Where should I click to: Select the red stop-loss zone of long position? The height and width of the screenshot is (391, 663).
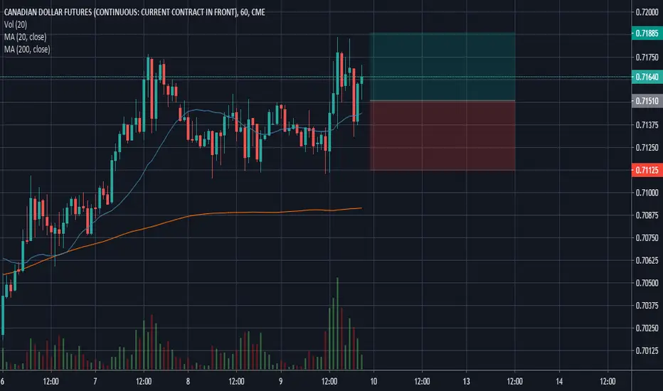click(442, 135)
